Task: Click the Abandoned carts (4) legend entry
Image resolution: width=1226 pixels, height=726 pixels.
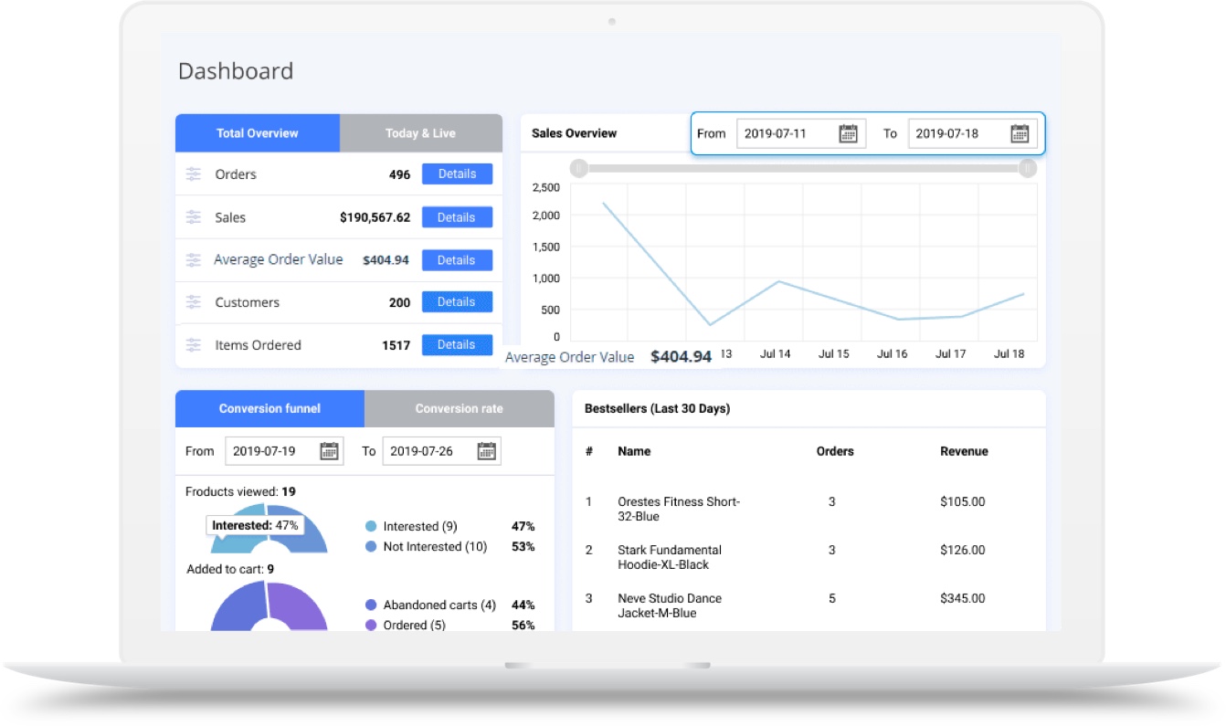Action: pos(430,605)
